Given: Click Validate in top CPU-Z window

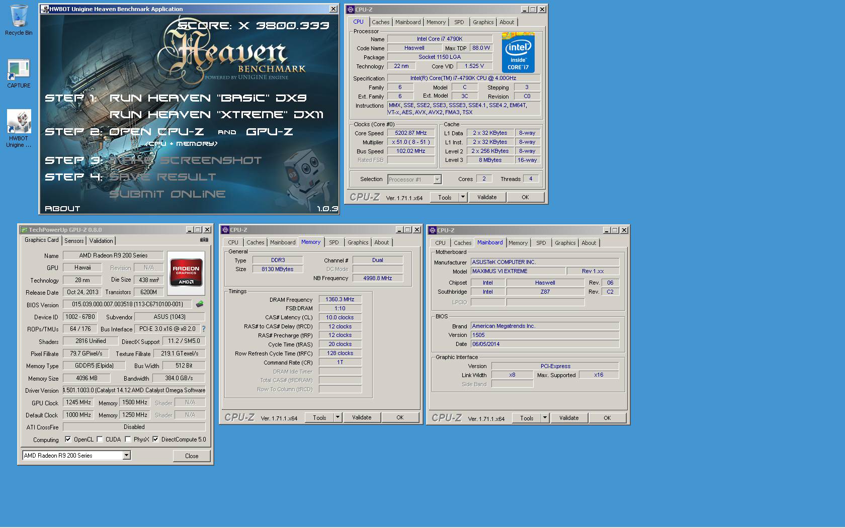Looking at the screenshot, I should pos(487,197).
